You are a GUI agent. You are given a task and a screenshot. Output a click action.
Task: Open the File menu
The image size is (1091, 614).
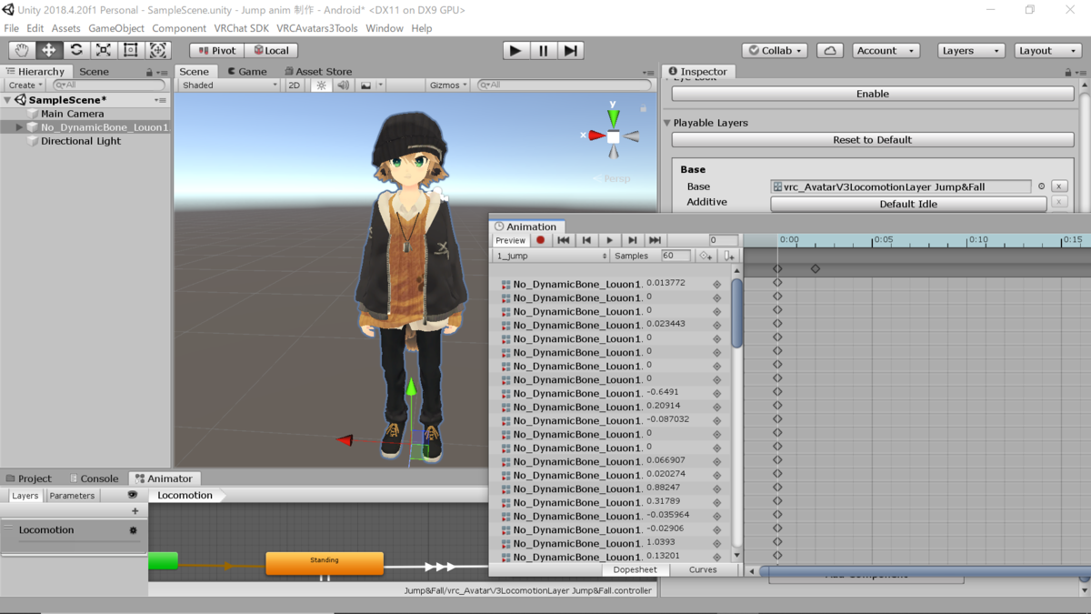[x=12, y=28]
